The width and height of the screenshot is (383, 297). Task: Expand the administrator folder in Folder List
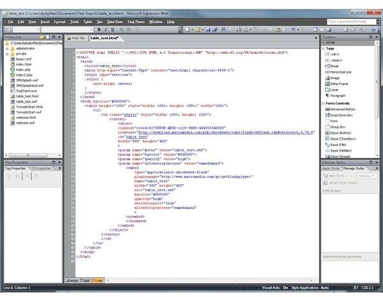click(6, 48)
